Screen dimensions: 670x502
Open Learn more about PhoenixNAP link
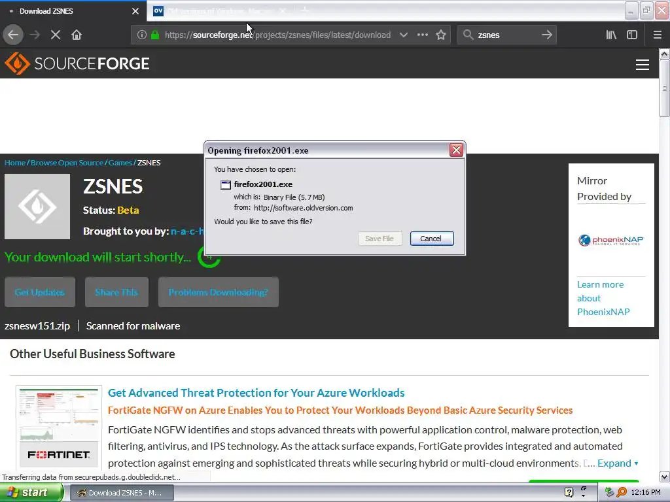pyautogui.click(x=603, y=298)
